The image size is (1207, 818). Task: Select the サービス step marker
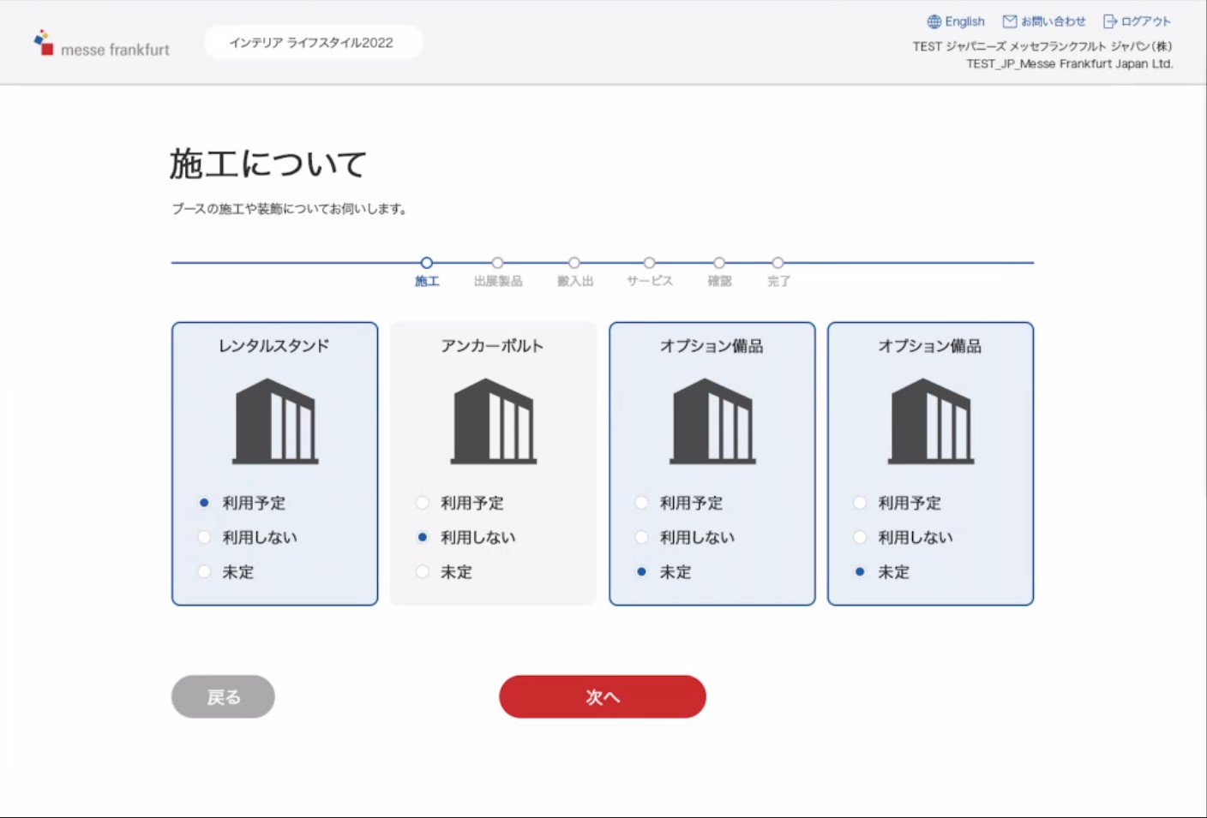(650, 272)
